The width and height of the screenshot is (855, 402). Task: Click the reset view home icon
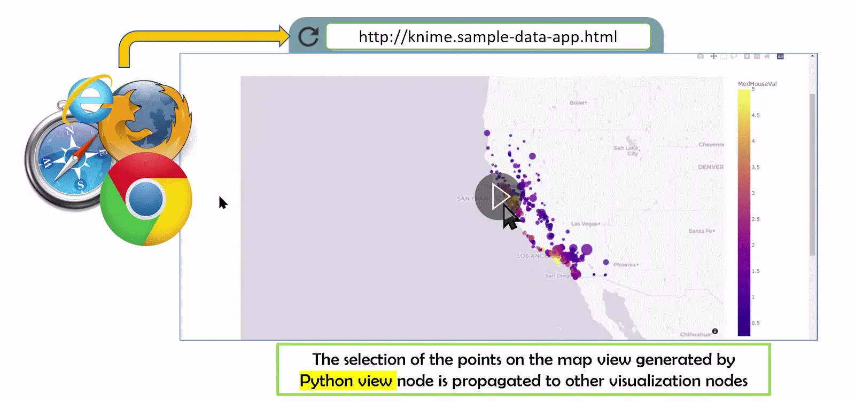pos(767,56)
